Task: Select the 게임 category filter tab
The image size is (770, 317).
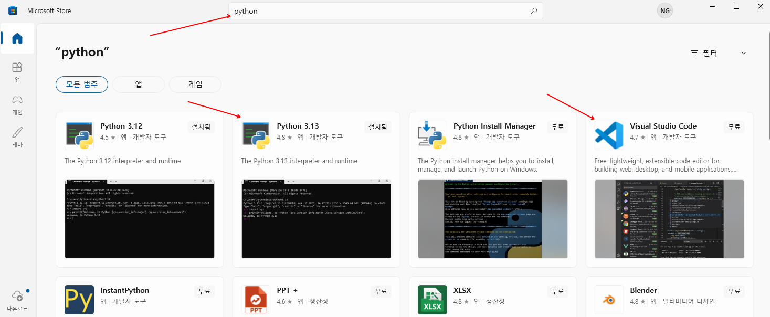Action: [x=195, y=84]
